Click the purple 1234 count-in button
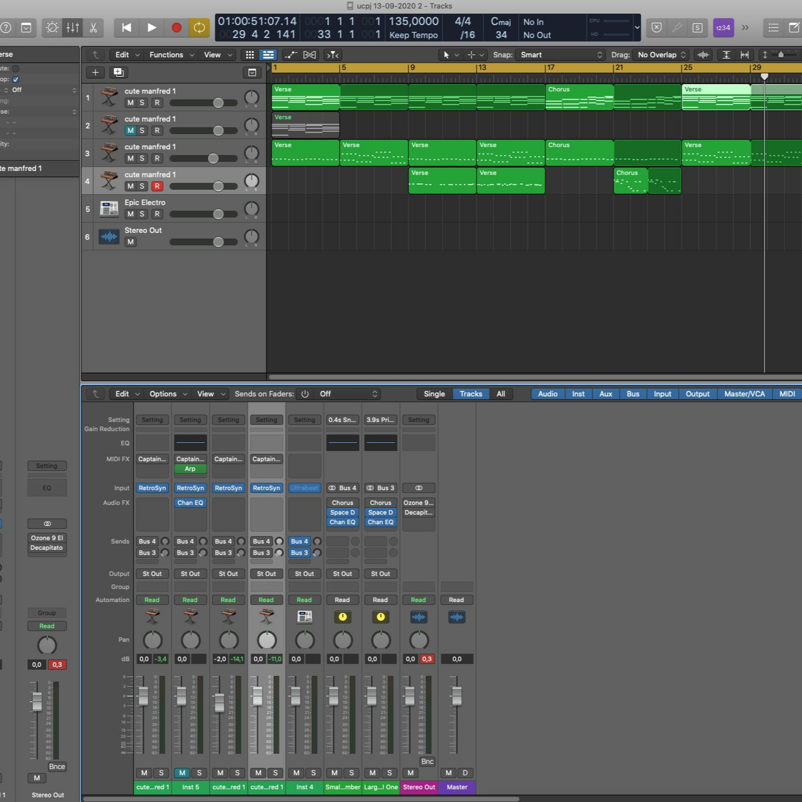Viewport: 802px width, 802px height. (x=723, y=28)
